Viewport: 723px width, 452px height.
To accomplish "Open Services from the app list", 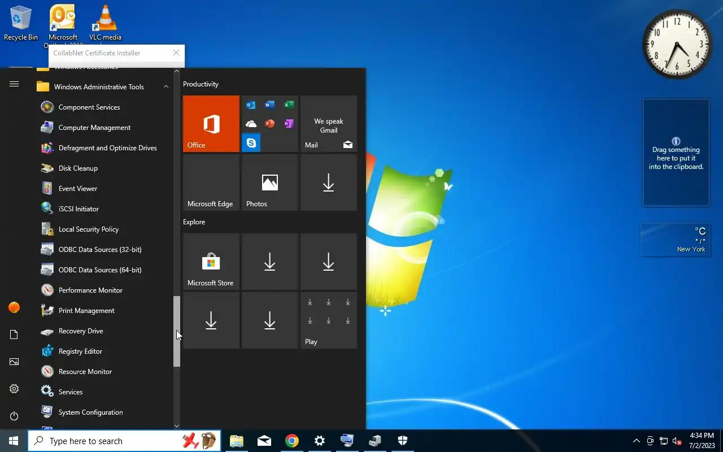I will [x=105, y=392].
